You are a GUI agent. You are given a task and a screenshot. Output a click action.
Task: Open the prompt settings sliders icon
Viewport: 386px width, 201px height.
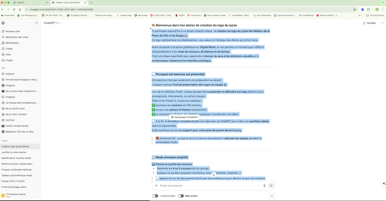(271, 196)
